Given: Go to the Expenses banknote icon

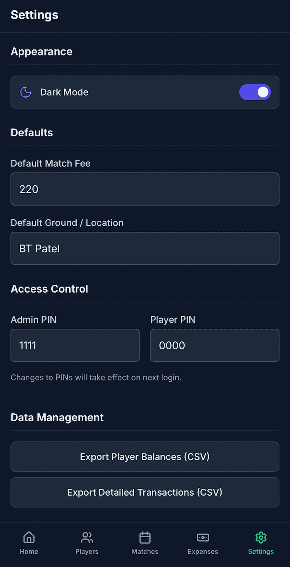Looking at the screenshot, I should (203, 538).
